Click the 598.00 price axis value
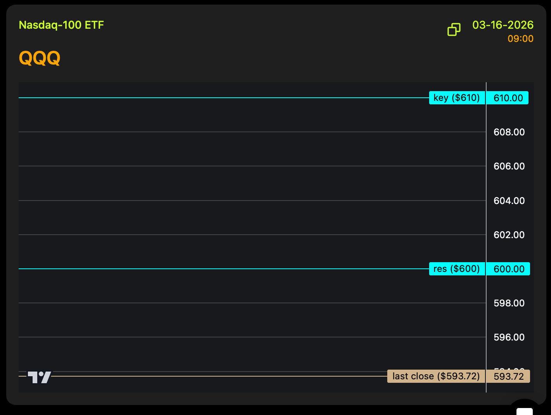The image size is (551, 415). (x=509, y=303)
